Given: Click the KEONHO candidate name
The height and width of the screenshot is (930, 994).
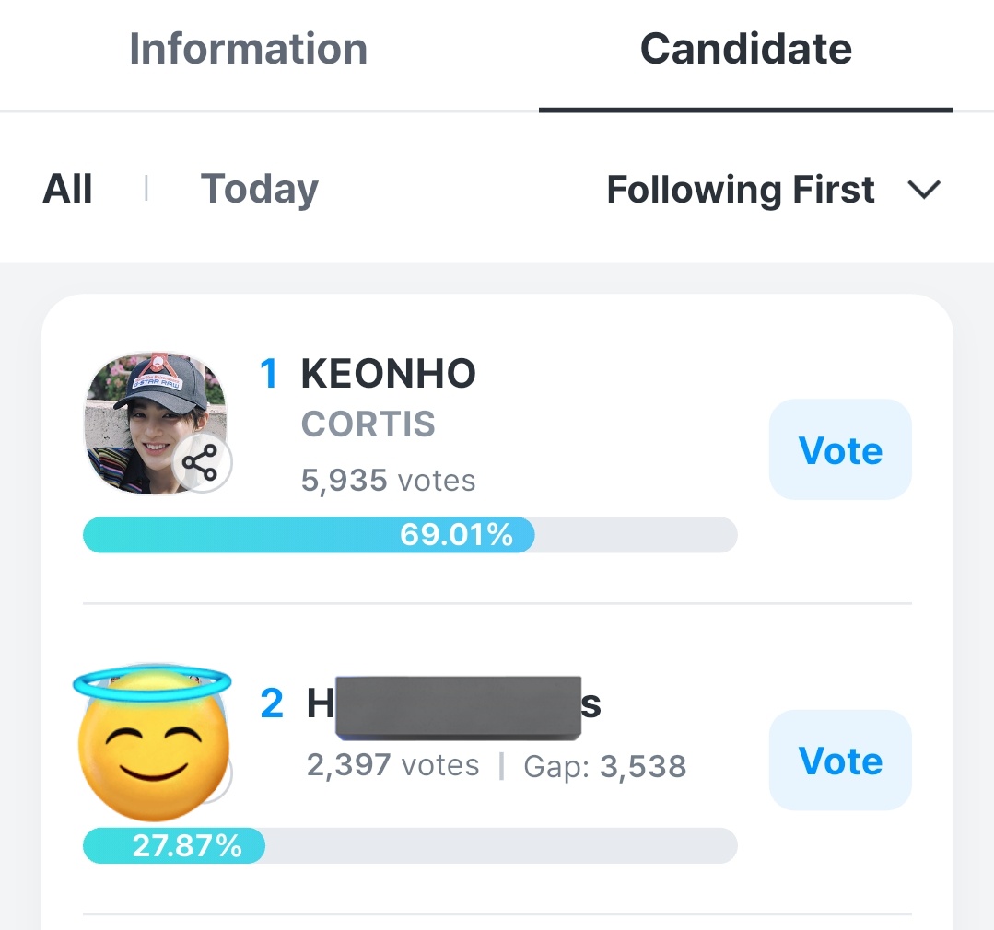Looking at the screenshot, I should coord(388,375).
